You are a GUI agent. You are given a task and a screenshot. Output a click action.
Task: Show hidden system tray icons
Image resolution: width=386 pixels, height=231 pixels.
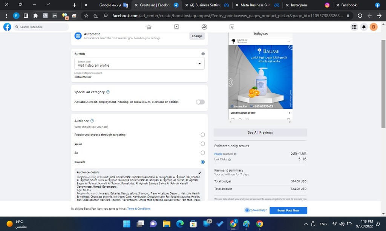tap(305, 223)
